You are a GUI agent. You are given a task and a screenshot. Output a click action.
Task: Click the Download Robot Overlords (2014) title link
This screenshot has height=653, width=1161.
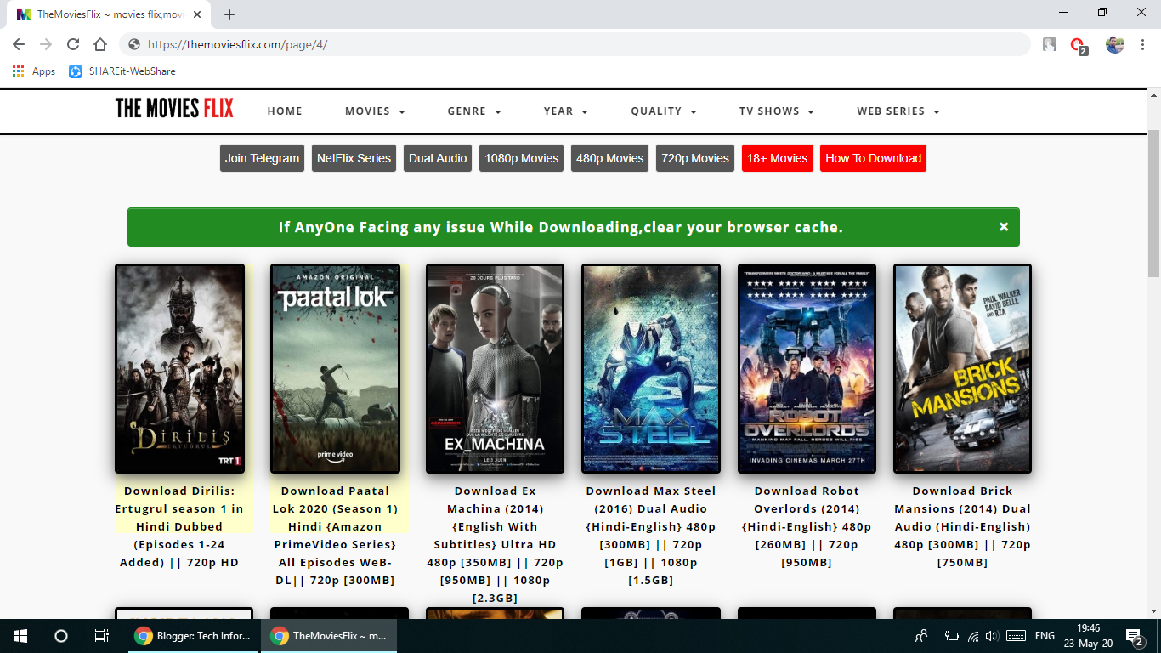click(x=807, y=526)
